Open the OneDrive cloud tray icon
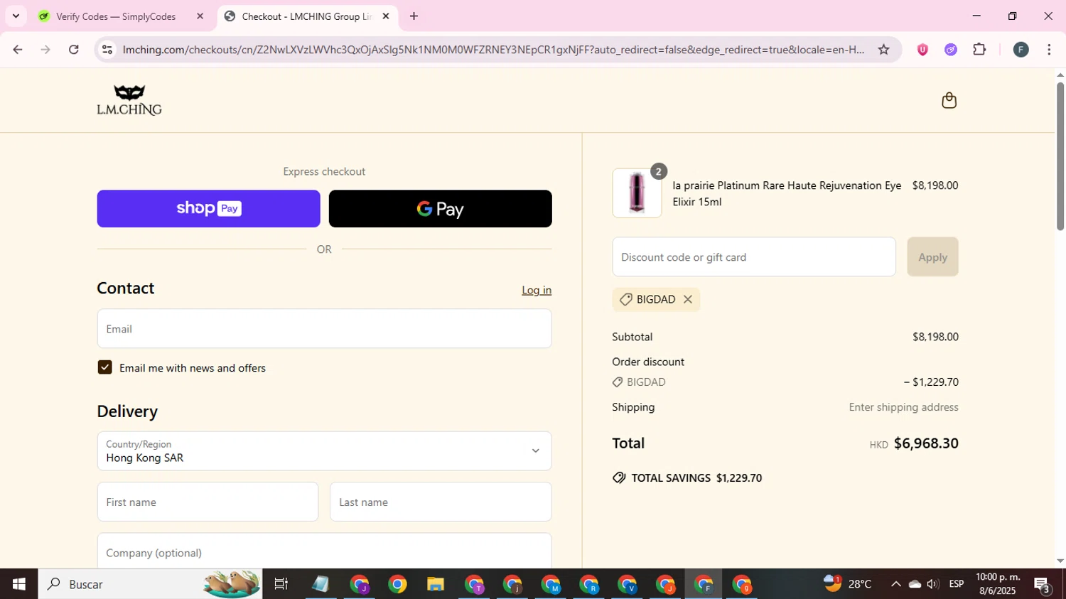The width and height of the screenshot is (1066, 599). pyautogui.click(x=915, y=584)
